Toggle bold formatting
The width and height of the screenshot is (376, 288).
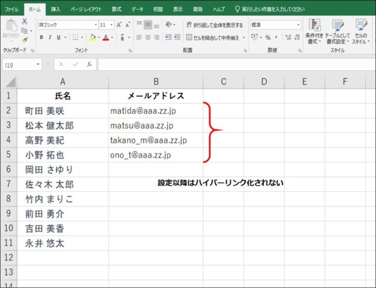pos(41,38)
